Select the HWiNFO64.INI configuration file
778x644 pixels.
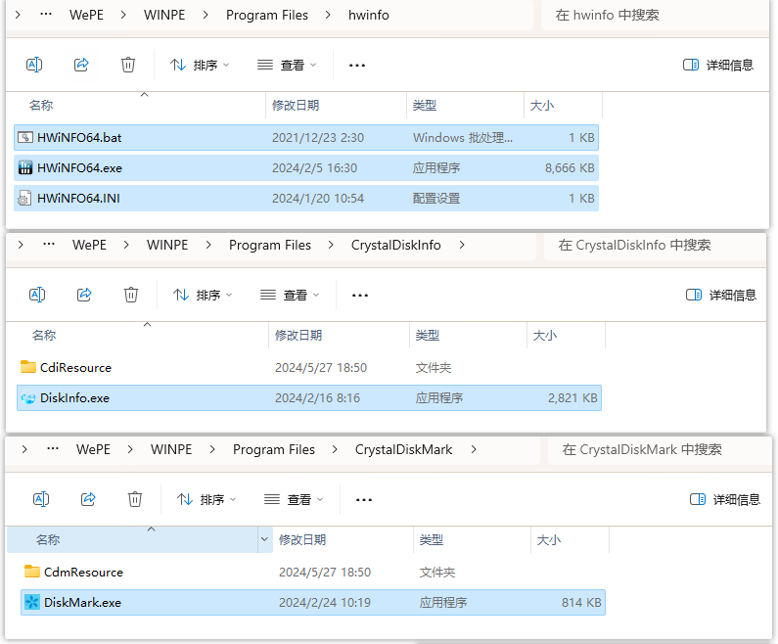tap(78, 199)
